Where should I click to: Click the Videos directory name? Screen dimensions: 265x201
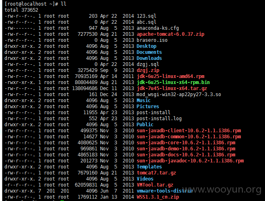pyautogui.click(x=145, y=179)
